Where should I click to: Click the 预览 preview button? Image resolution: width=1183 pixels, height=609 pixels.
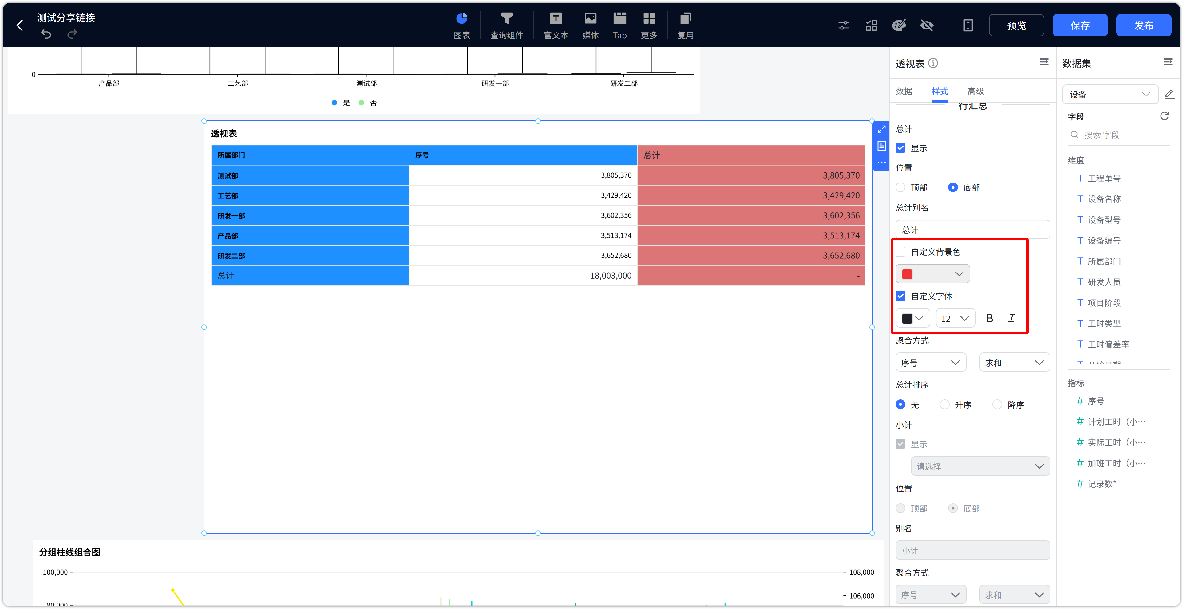coord(1016,25)
